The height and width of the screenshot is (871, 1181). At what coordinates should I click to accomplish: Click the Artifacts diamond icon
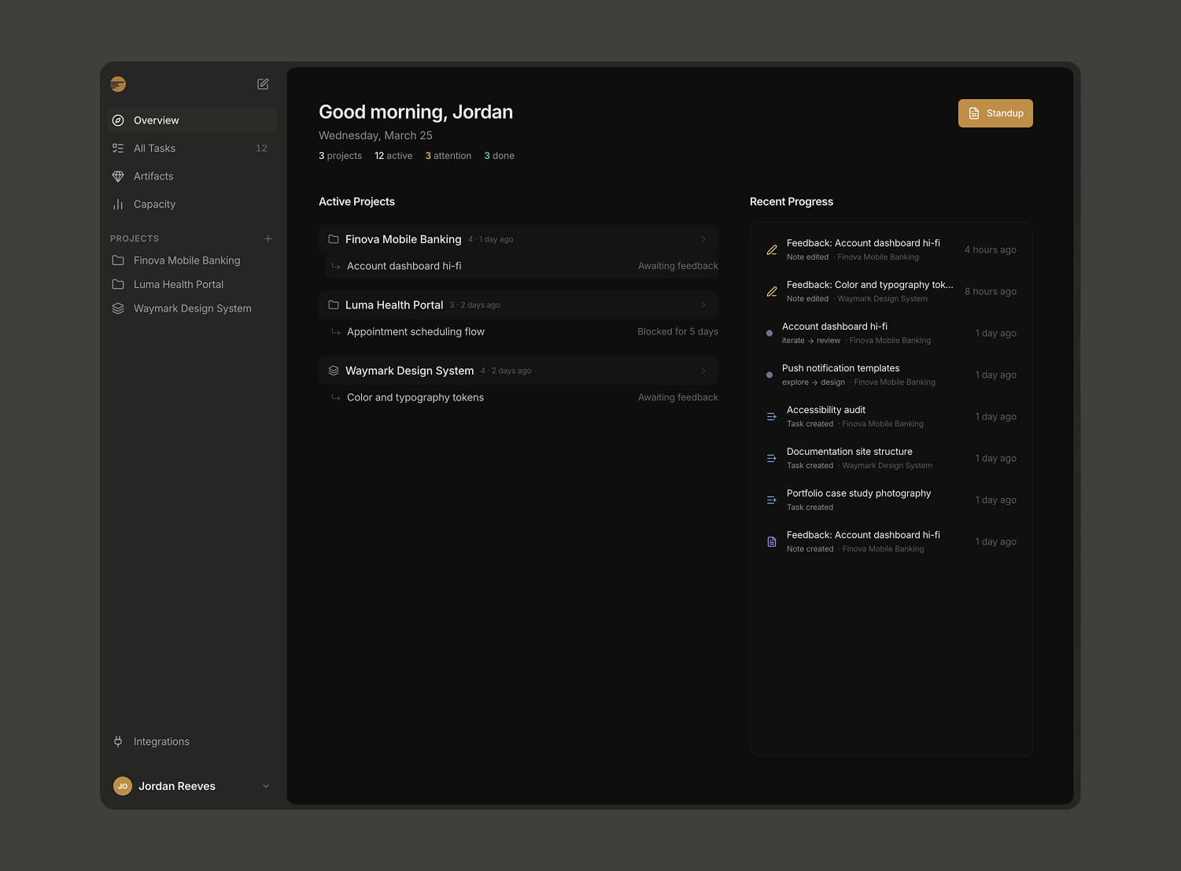[118, 176]
